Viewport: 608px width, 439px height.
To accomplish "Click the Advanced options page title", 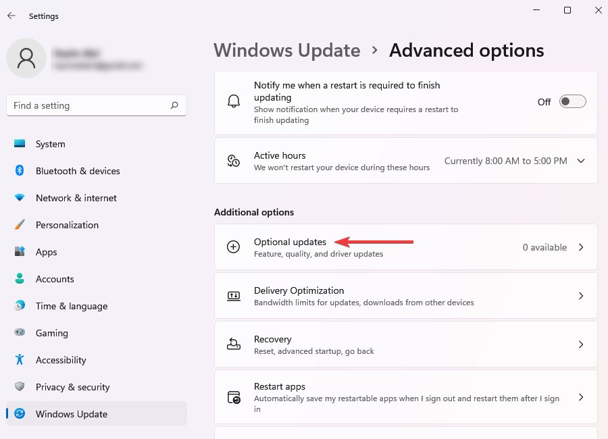I will pos(466,51).
